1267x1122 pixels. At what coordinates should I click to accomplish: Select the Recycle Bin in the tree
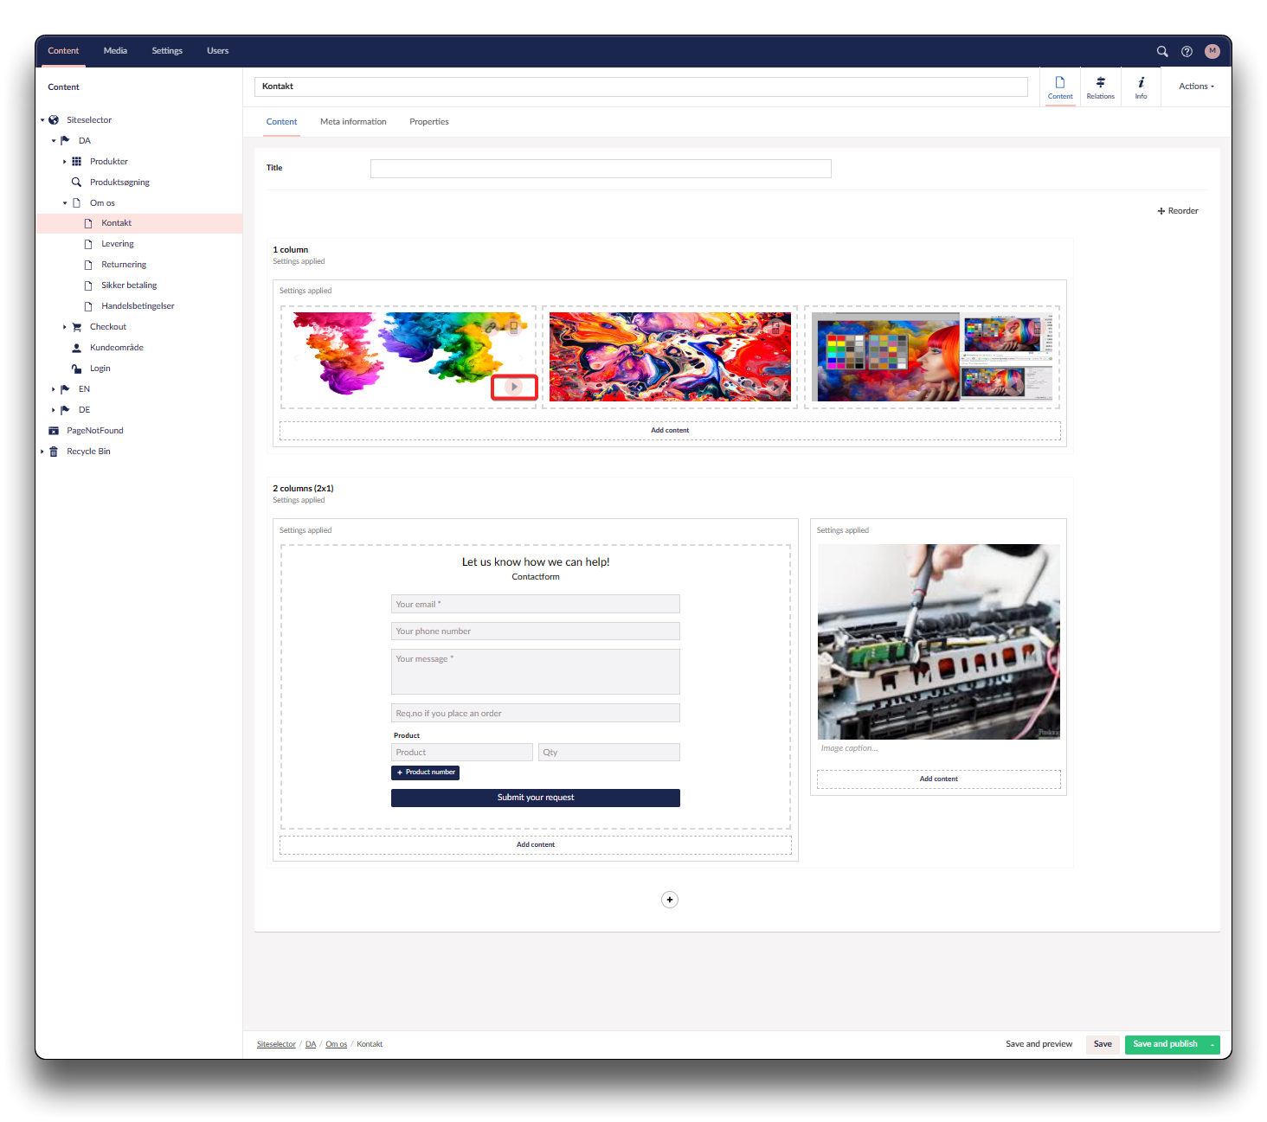pyautogui.click(x=88, y=452)
